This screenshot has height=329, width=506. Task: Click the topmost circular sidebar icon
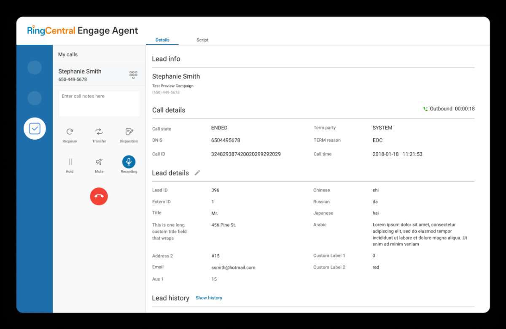(x=35, y=67)
